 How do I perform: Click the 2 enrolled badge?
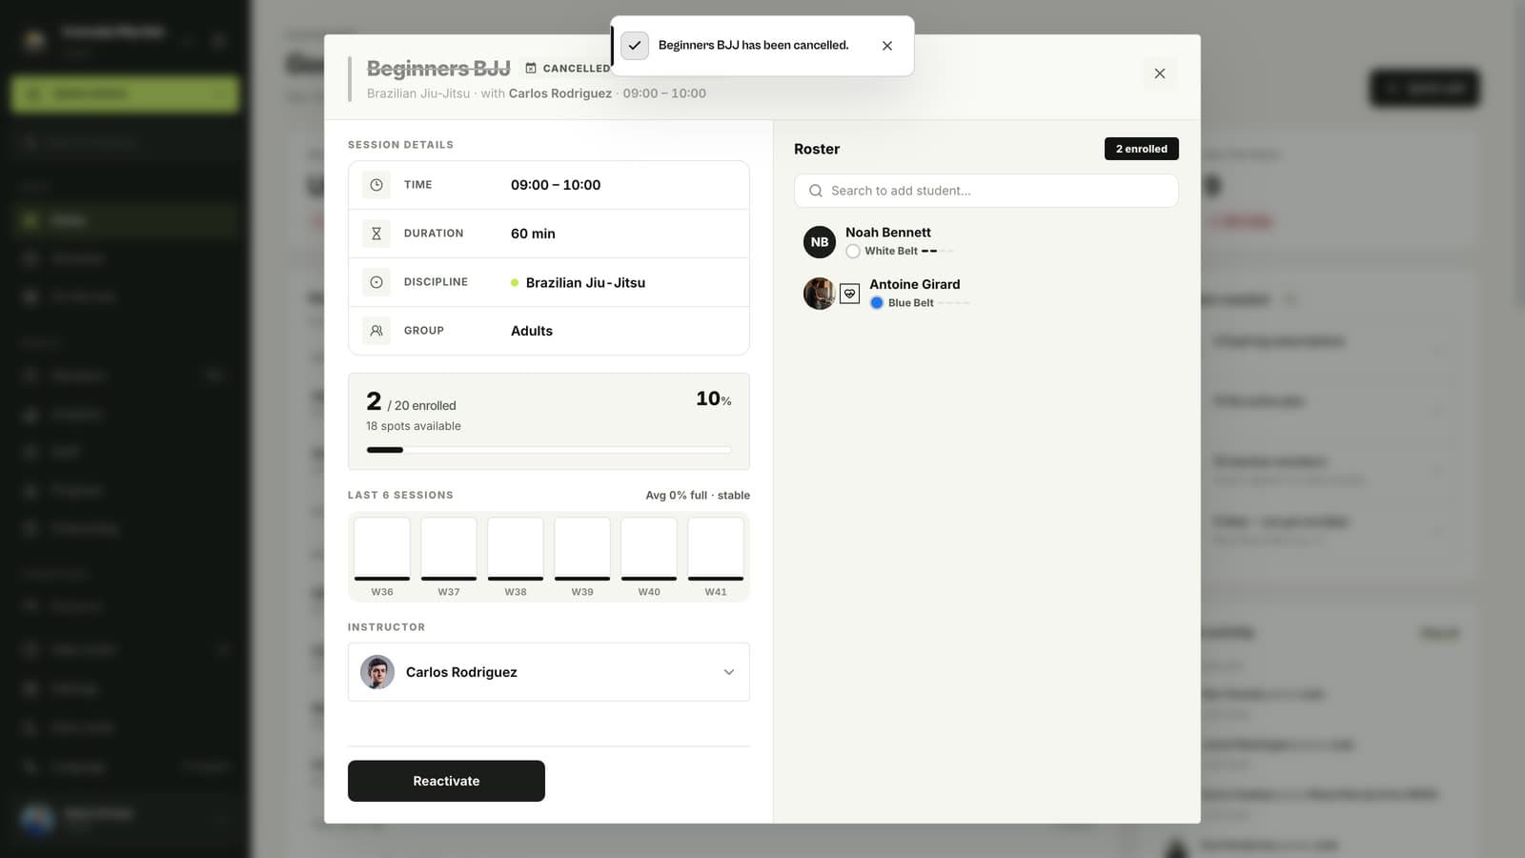click(1142, 149)
